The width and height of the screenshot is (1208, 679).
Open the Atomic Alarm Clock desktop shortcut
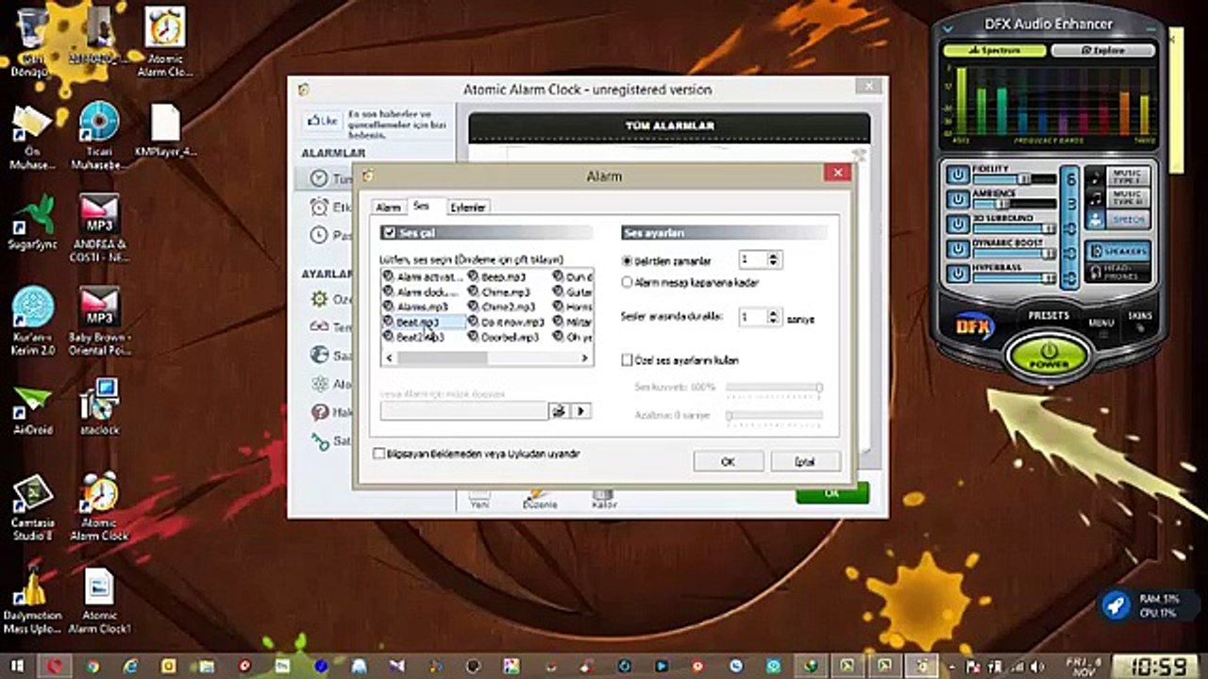pos(99,507)
